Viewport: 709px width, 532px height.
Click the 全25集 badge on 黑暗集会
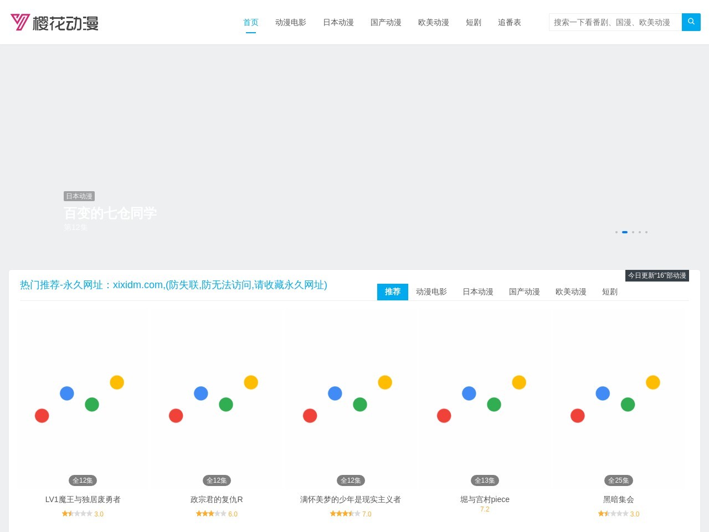[x=619, y=480]
